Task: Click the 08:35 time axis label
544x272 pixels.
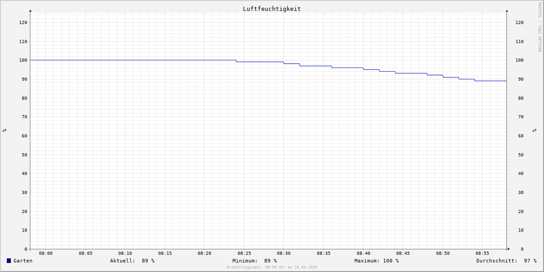Action: click(324, 253)
